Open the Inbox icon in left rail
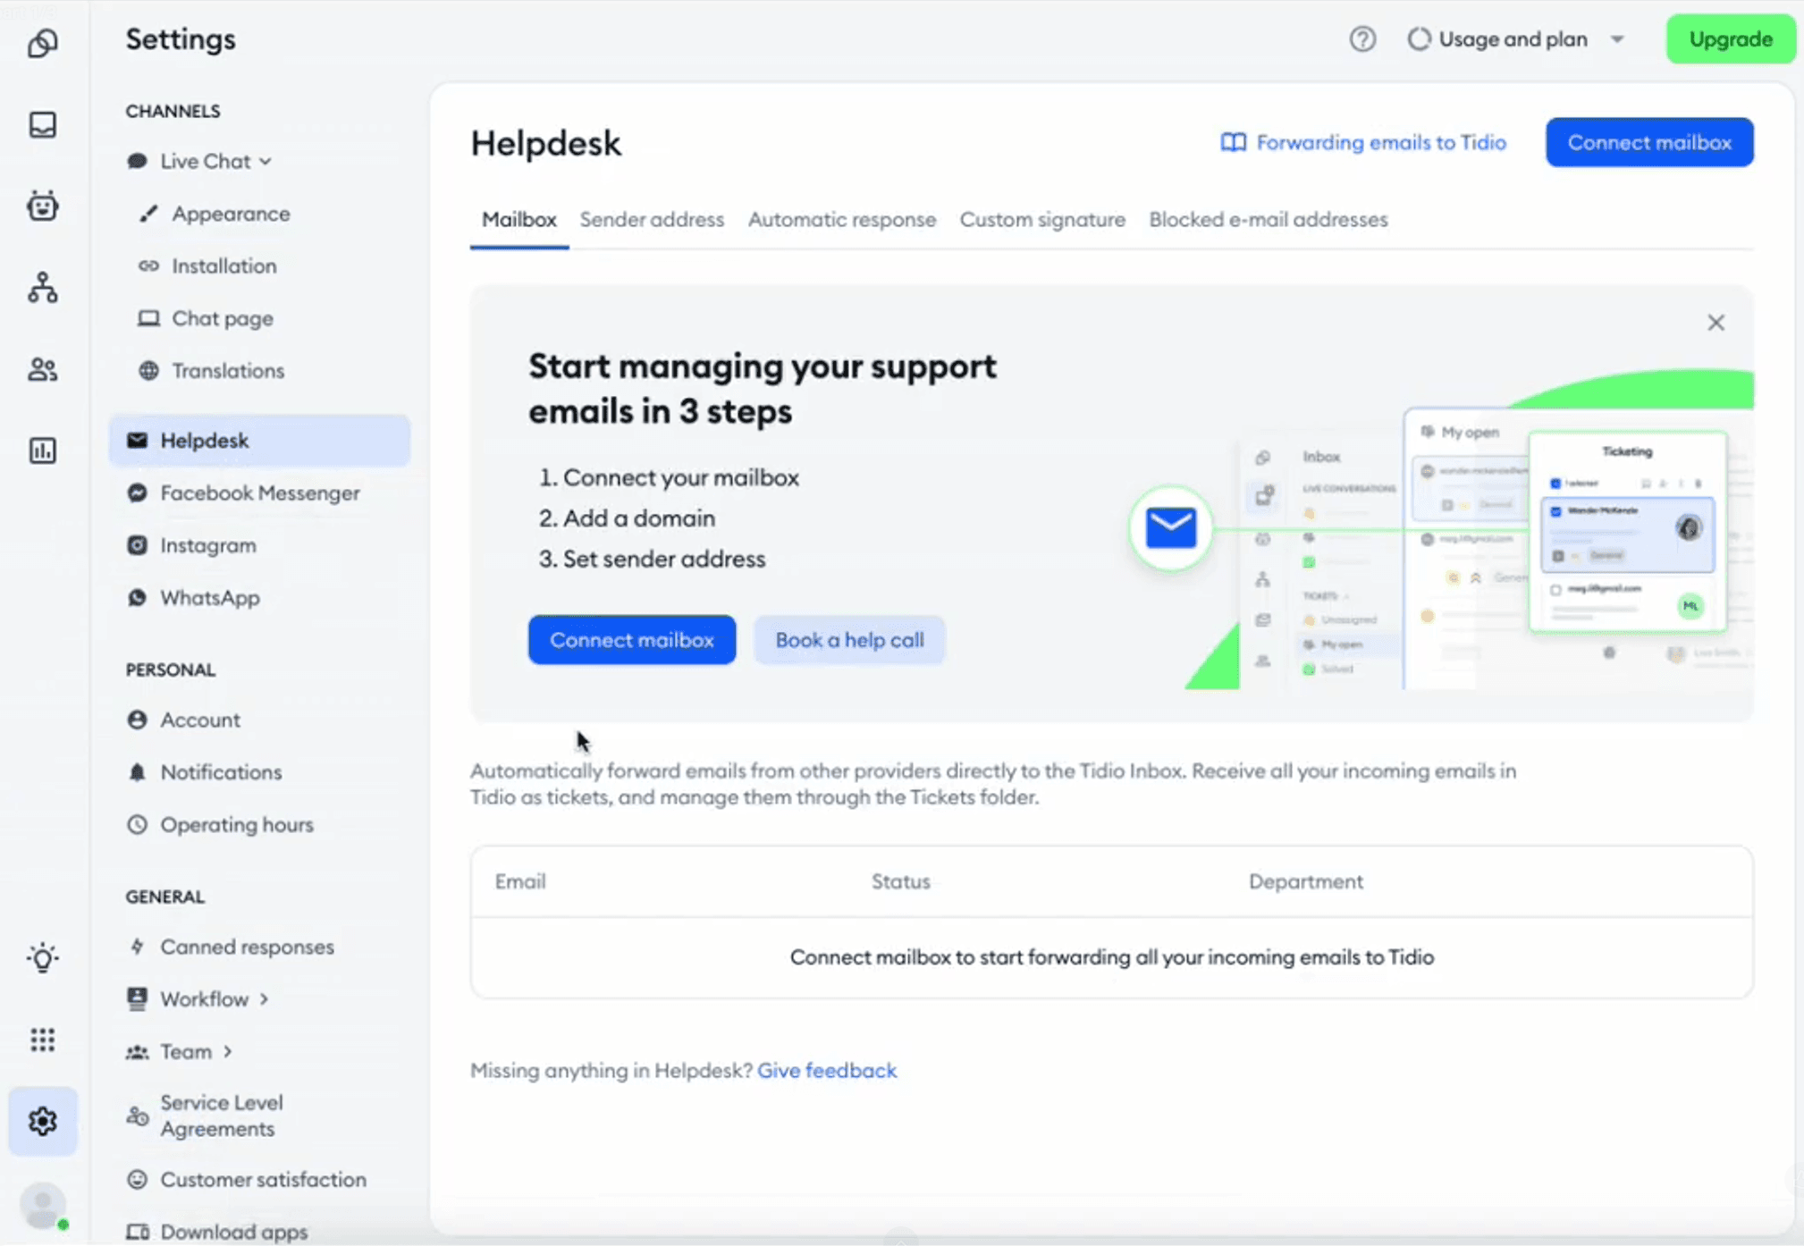This screenshot has height=1246, width=1804. click(42, 124)
